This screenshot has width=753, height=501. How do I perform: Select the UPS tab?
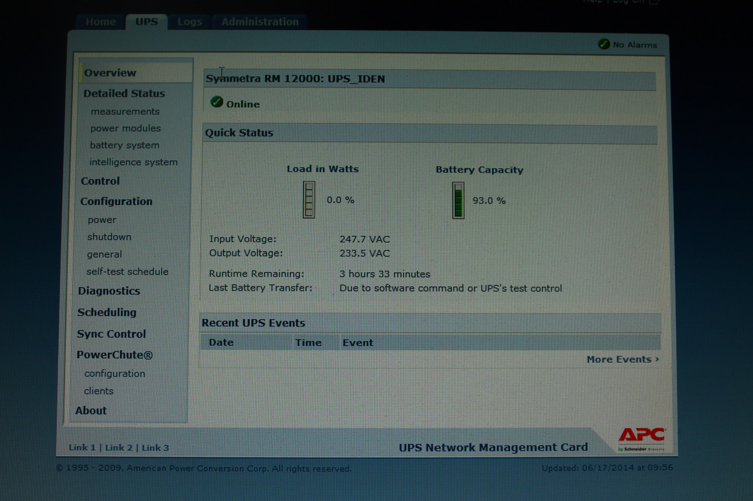[146, 22]
